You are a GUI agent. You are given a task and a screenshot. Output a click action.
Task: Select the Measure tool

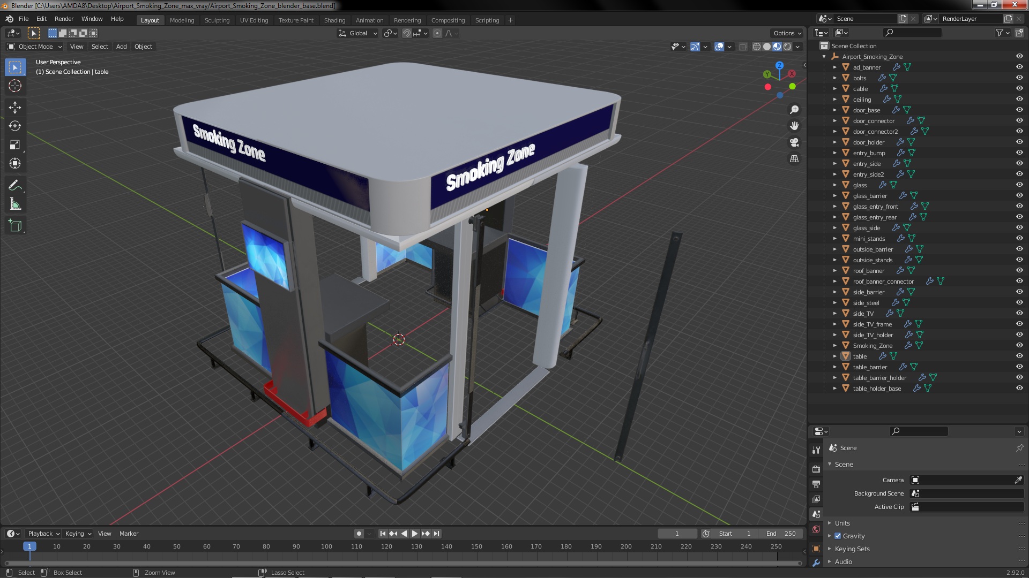click(15, 204)
